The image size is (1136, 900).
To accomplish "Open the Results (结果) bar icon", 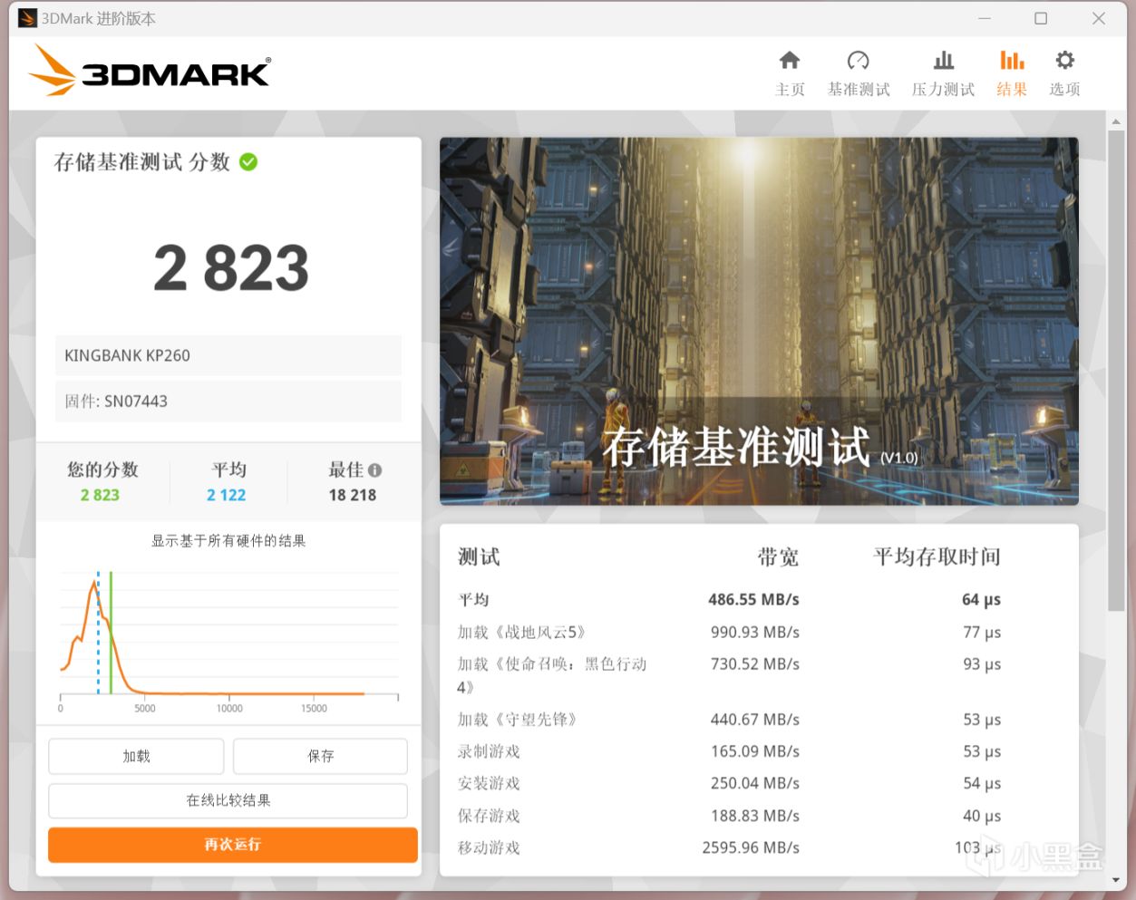I will click(1012, 61).
